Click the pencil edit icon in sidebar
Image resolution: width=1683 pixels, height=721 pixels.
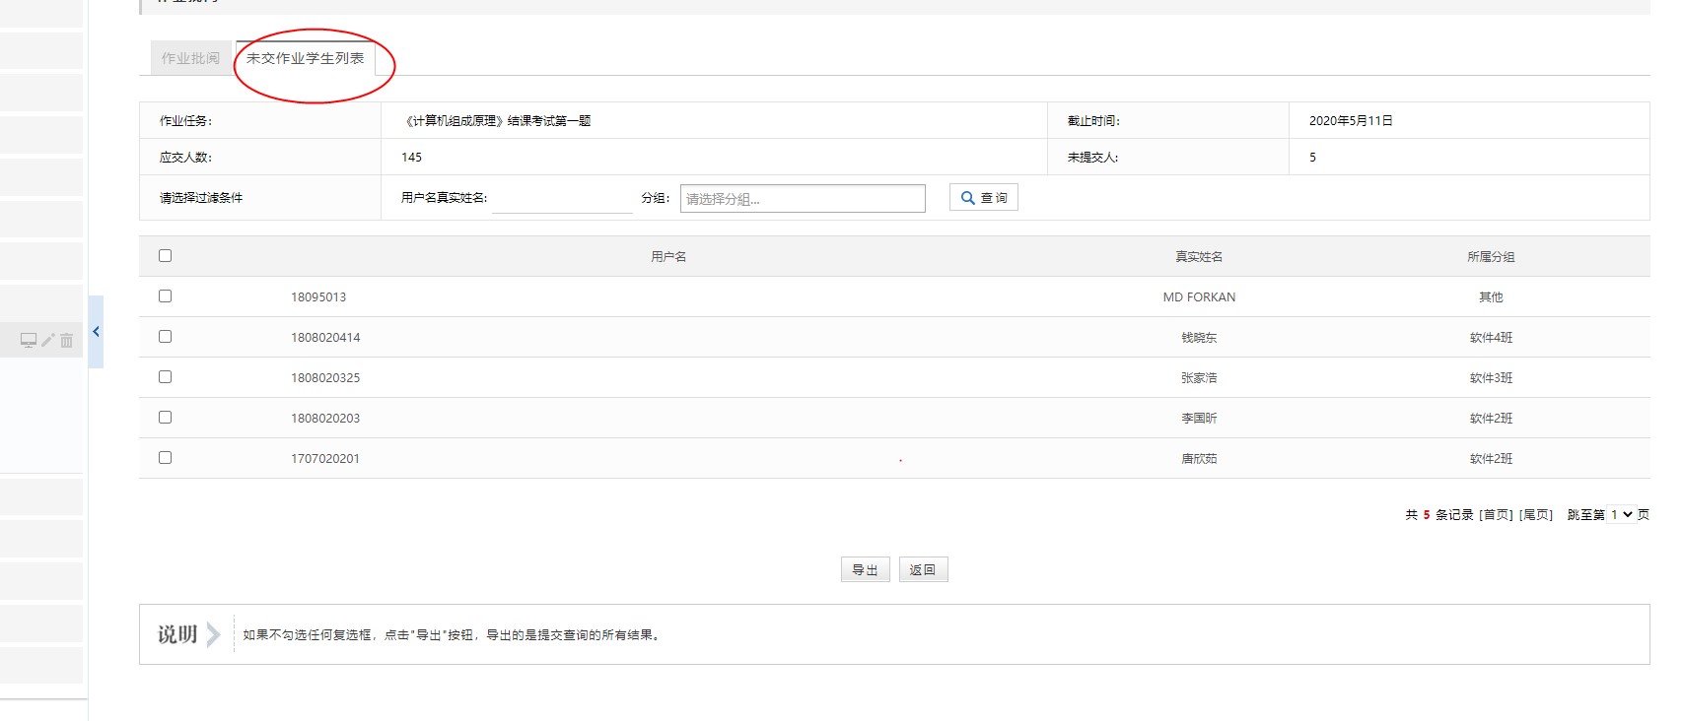(47, 340)
